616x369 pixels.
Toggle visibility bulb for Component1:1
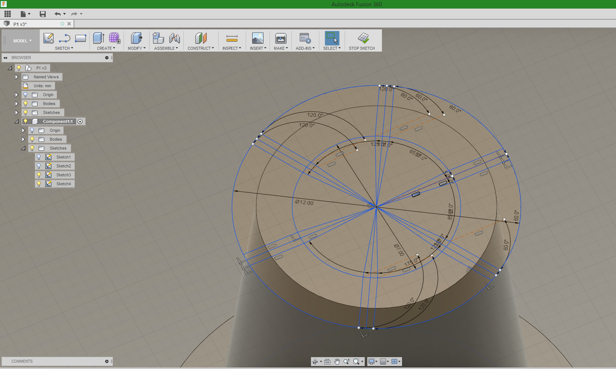(x=25, y=121)
